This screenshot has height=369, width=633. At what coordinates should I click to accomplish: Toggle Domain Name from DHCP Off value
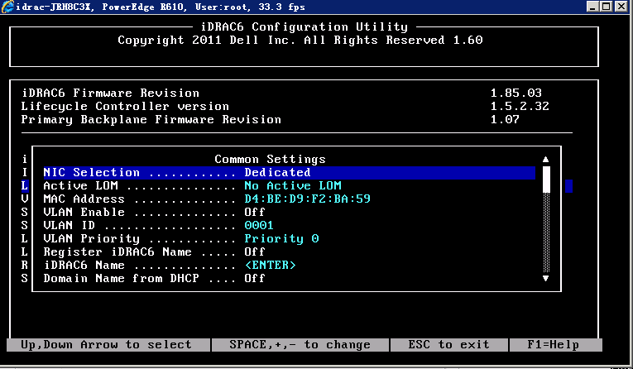(255, 279)
